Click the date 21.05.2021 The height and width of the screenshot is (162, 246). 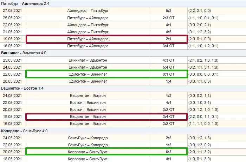(x=12, y=32)
